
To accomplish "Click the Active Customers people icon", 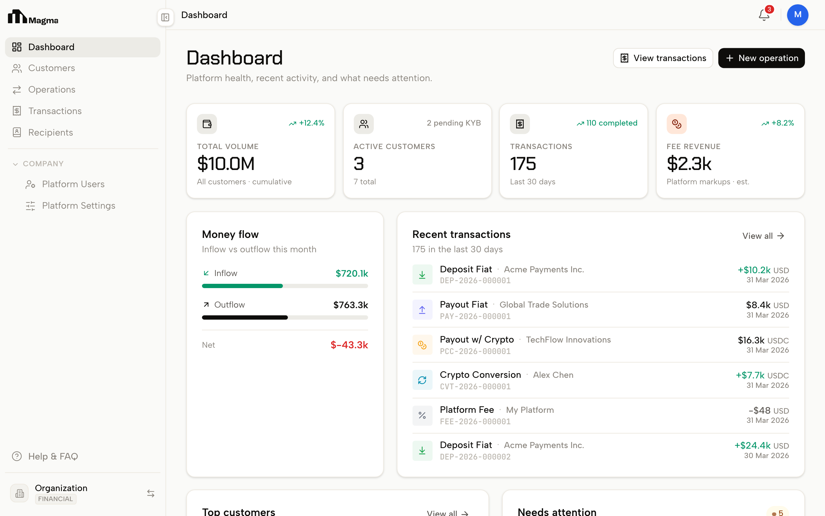I will click(364, 124).
